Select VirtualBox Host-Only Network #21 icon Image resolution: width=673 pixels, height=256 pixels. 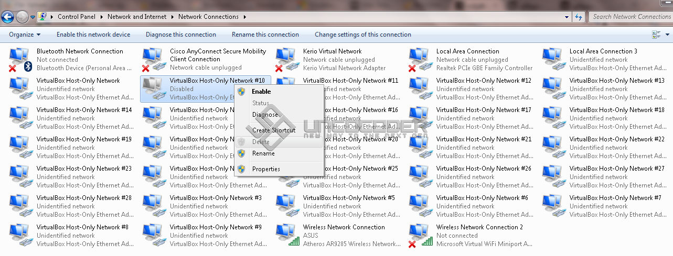[x=420, y=148]
